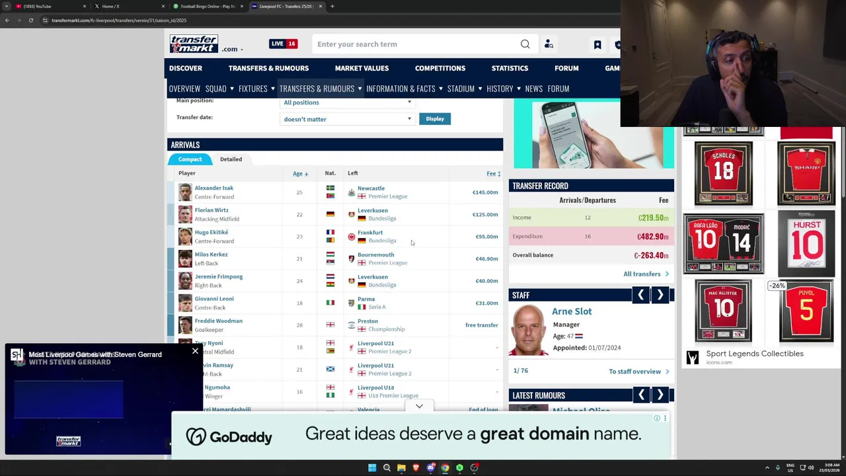Open Windows Start menu
The image size is (846, 476).
pyautogui.click(x=372, y=467)
